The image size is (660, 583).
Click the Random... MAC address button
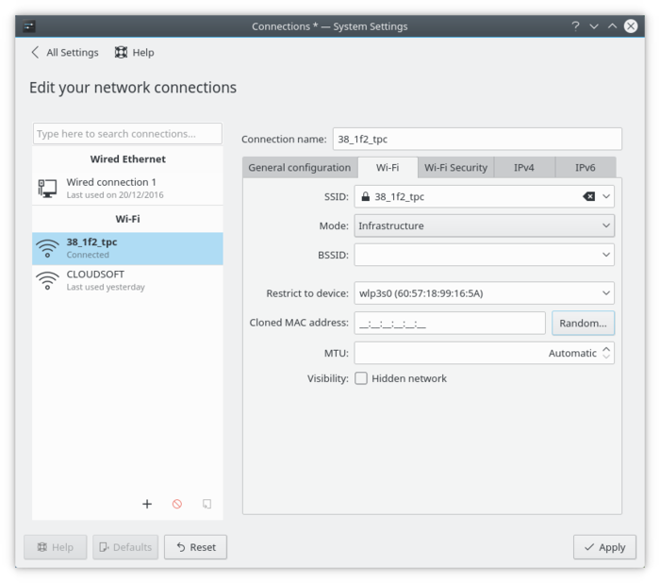583,323
